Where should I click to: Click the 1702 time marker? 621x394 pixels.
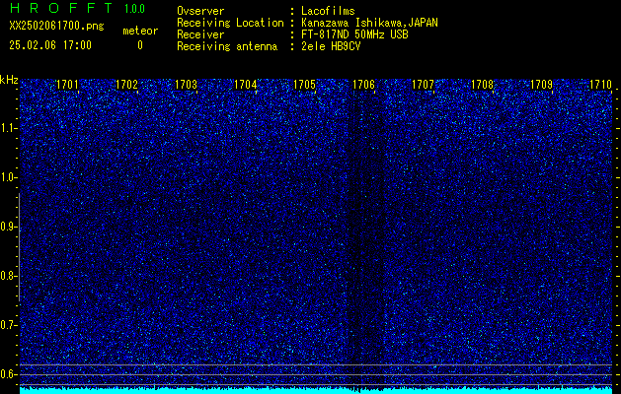click(x=126, y=85)
